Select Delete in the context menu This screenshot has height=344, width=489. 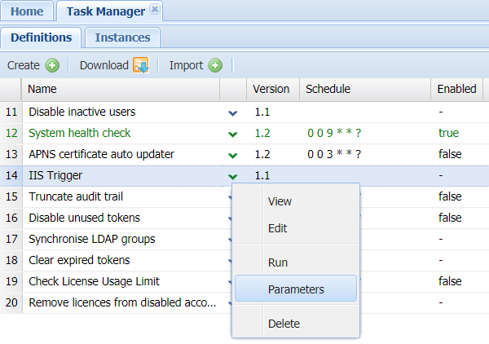(x=284, y=324)
